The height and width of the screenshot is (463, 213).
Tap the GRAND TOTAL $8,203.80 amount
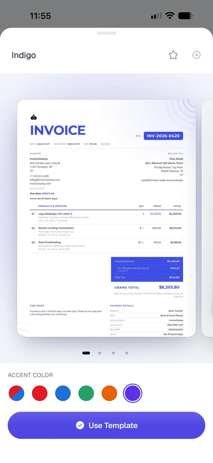pyautogui.click(x=169, y=287)
